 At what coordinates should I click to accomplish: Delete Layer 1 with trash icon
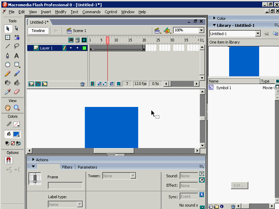[x=82, y=84]
